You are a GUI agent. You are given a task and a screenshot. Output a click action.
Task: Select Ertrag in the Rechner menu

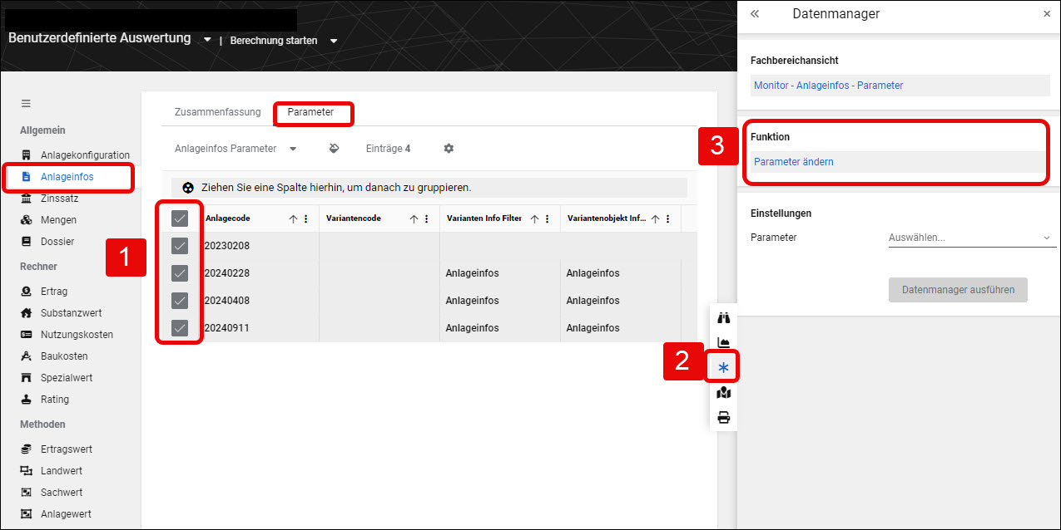(x=54, y=292)
